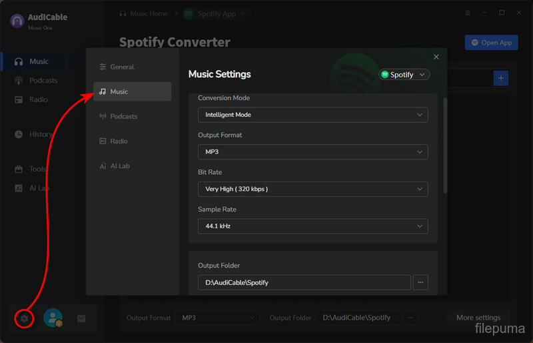Open hamburger menu in title bar
Screen dimensions: 533x343
pyautogui.click(x=467, y=13)
